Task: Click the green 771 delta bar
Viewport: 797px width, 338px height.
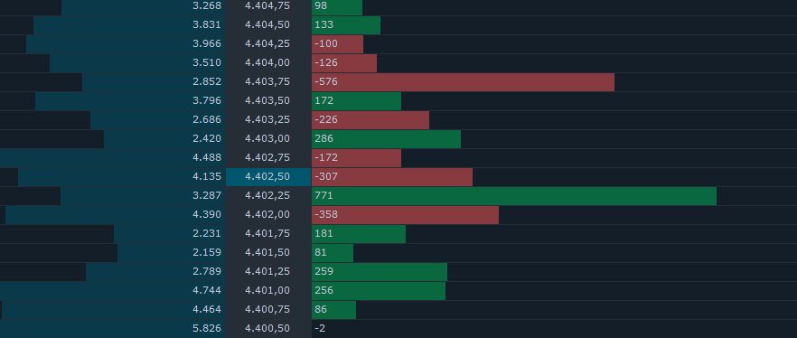Action: pos(514,196)
